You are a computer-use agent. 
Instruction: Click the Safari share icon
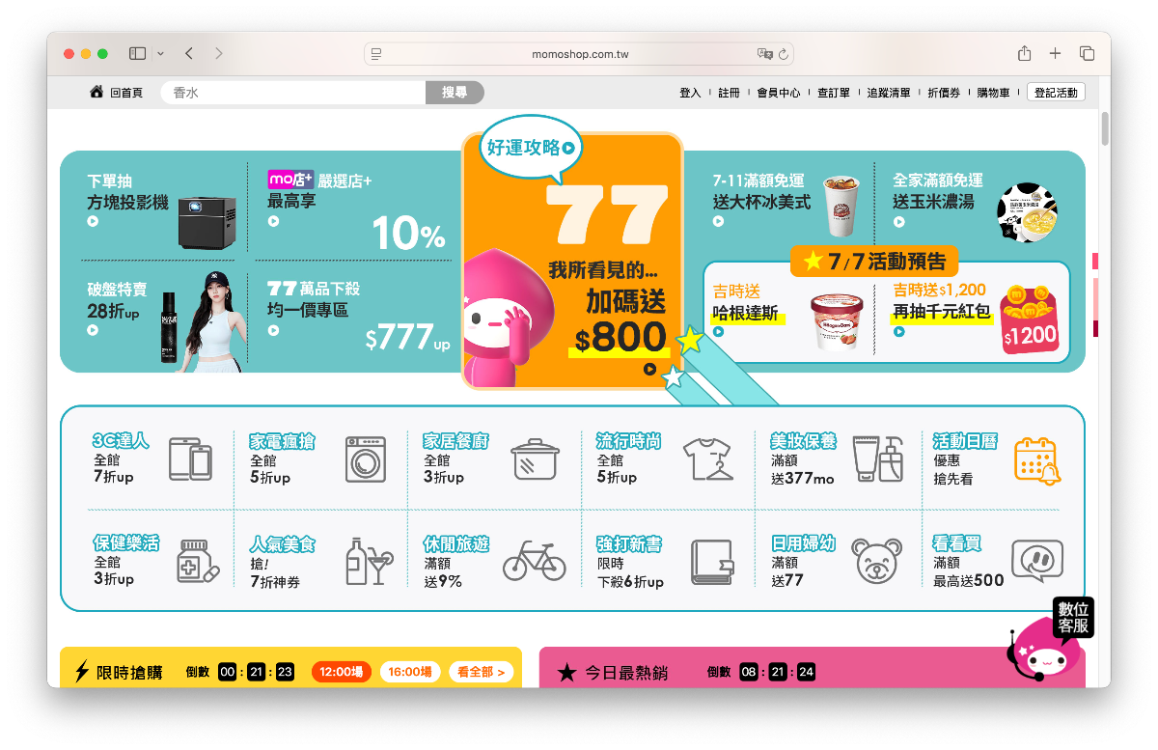1024,53
